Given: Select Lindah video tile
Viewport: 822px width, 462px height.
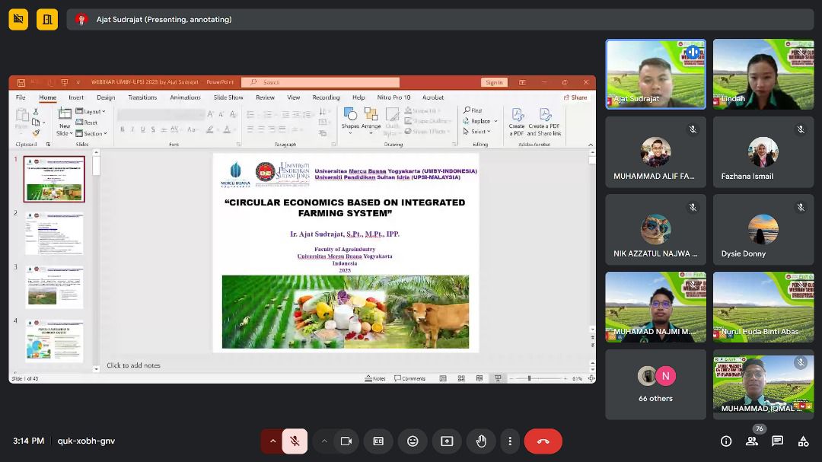Looking at the screenshot, I should click(763, 74).
